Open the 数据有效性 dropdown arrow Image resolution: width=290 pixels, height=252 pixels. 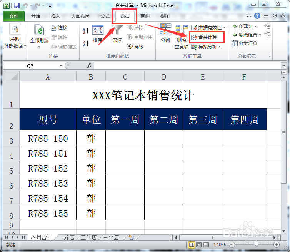(x=225, y=28)
